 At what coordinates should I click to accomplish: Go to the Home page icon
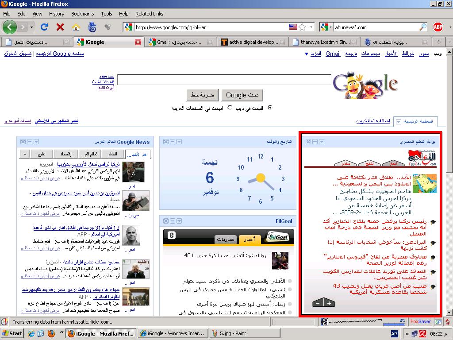tap(76, 27)
